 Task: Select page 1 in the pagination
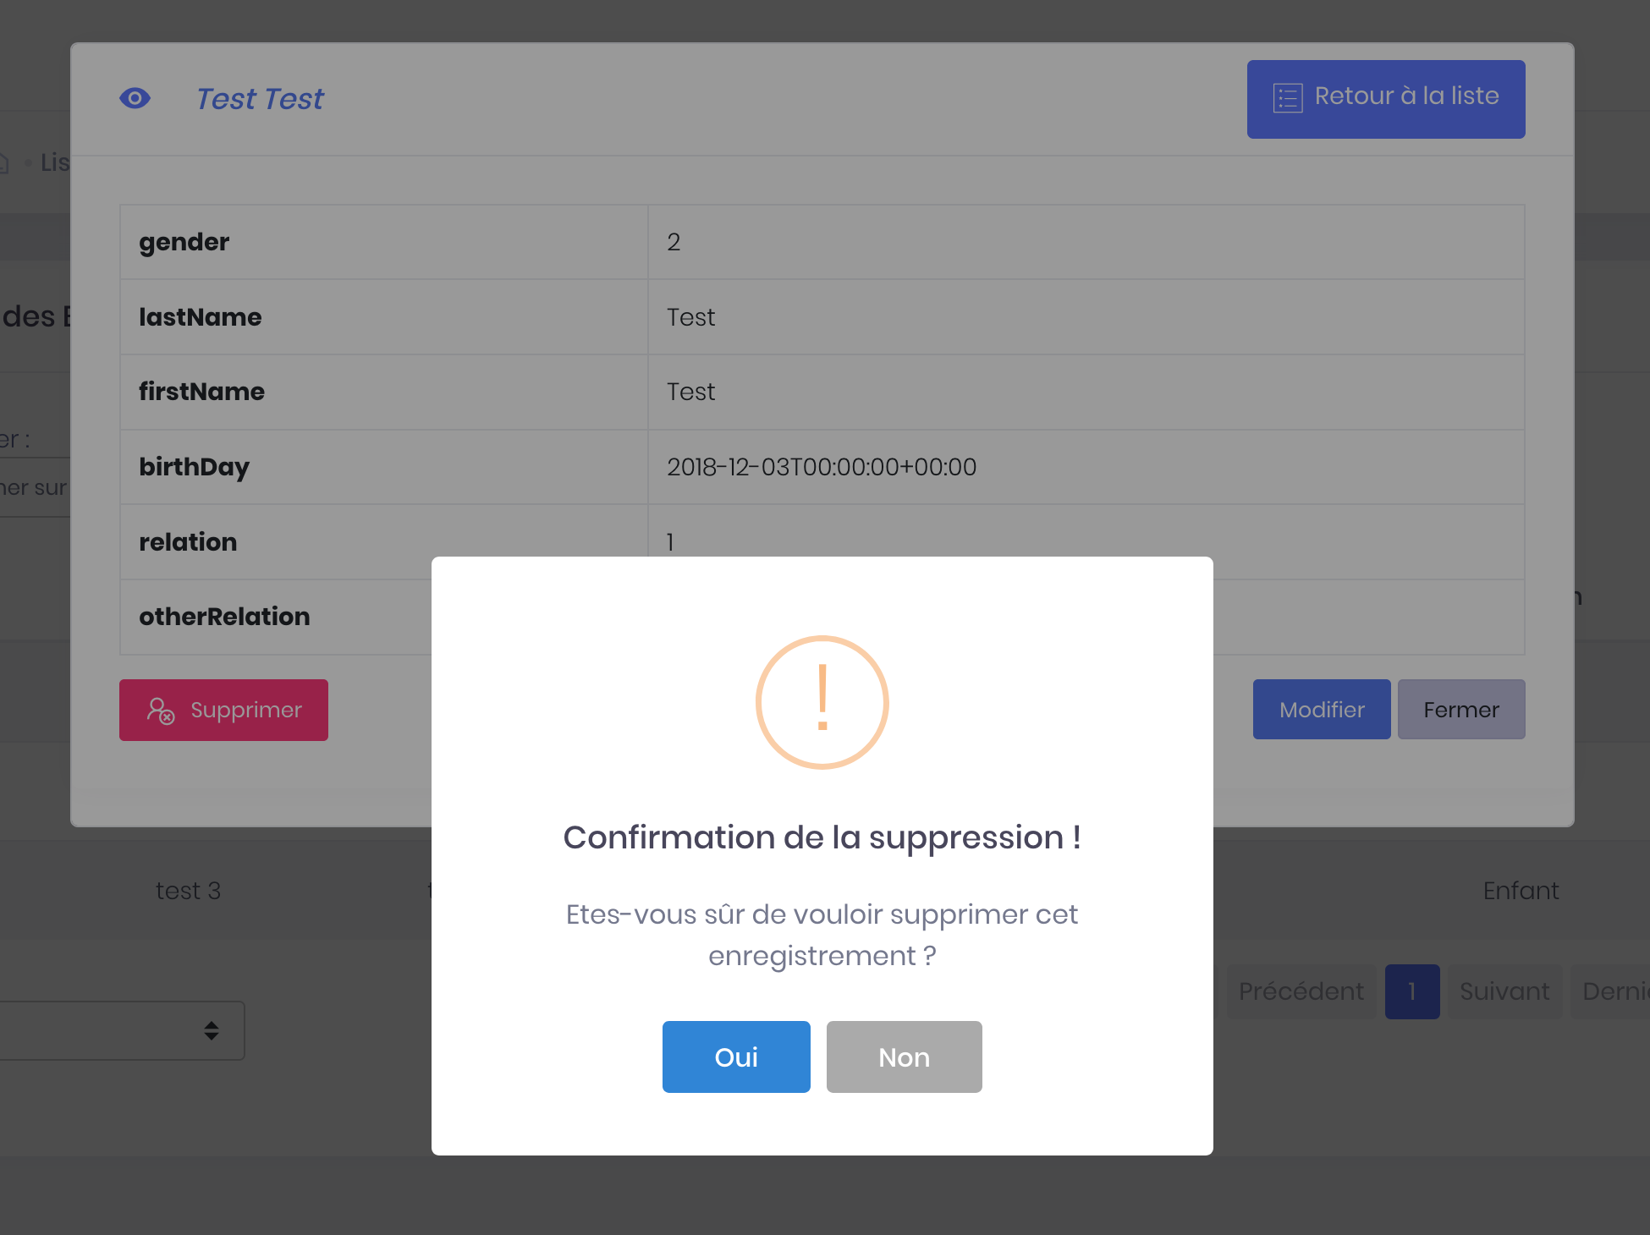pyautogui.click(x=1411, y=991)
